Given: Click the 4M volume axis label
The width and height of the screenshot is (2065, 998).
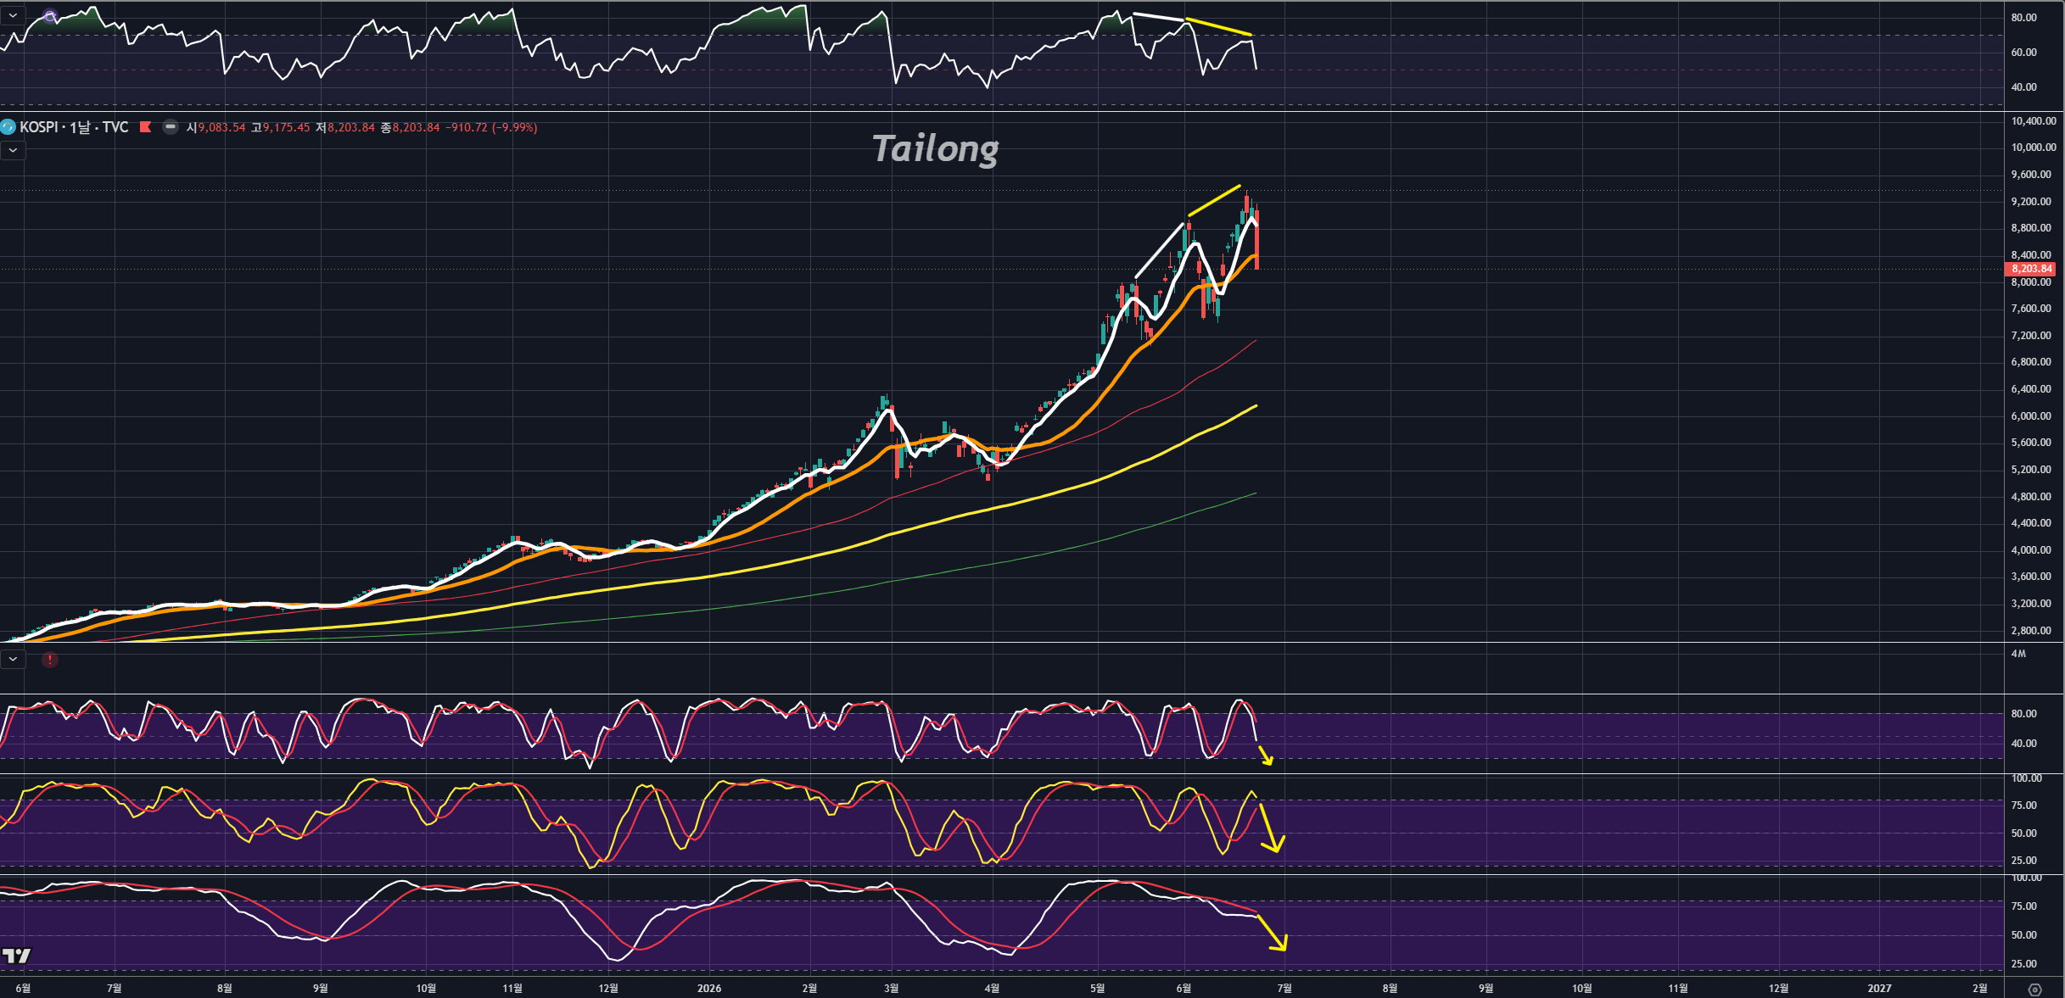Looking at the screenshot, I should (x=2018, y=654).
